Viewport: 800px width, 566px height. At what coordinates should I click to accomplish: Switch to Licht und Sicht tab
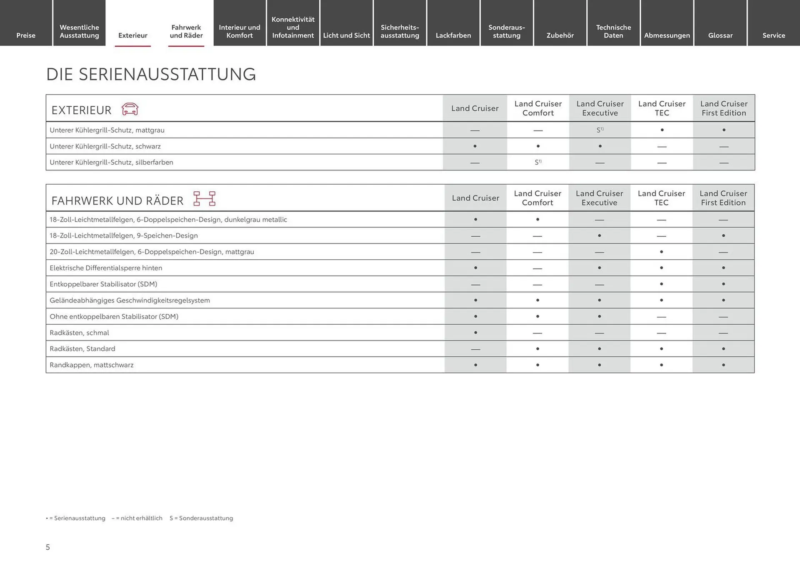[346, 35]
